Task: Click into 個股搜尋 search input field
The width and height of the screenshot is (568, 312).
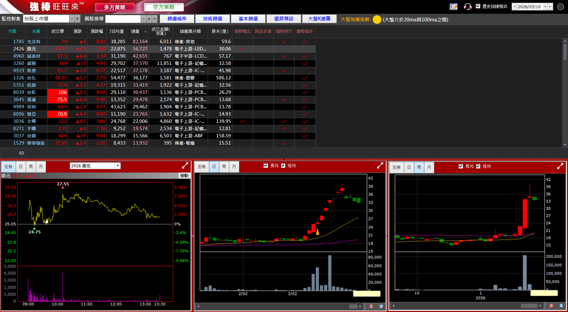Action: (x=123, y=19)
